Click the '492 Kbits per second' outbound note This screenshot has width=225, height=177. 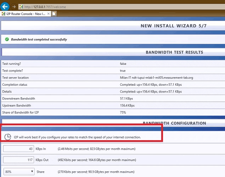[x=97, y=160]
